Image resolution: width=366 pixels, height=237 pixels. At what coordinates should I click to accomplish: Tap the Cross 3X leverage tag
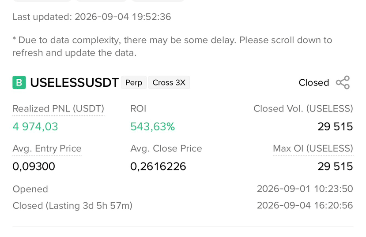169,82
